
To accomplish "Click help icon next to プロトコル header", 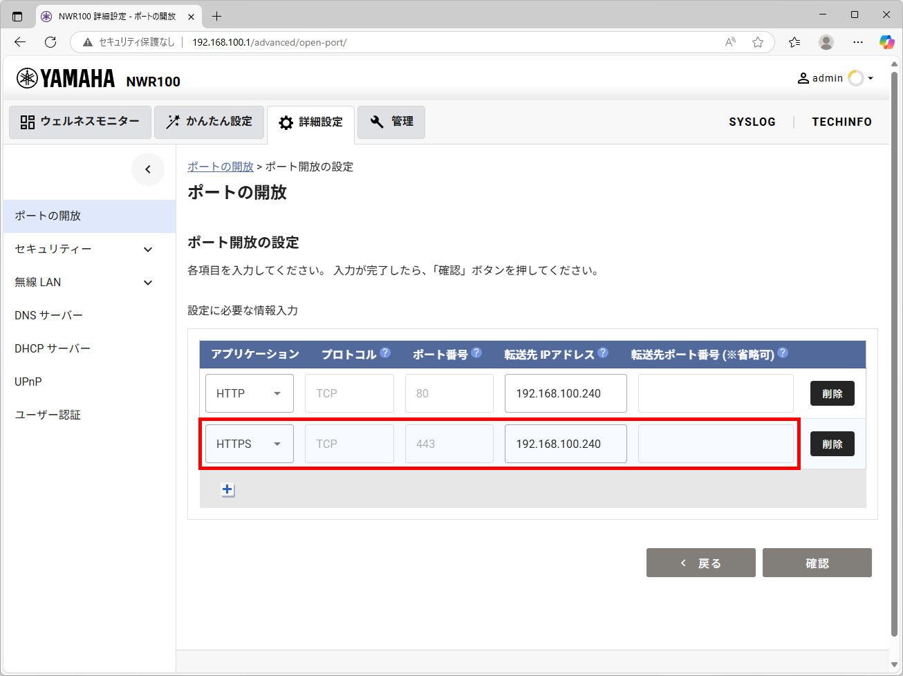I will click(x=385, y=353).
